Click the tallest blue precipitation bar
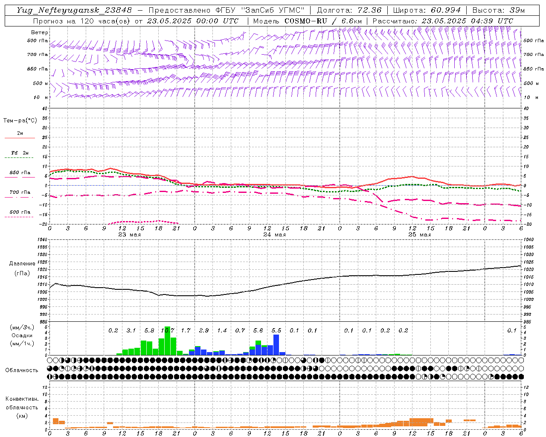 coord(276,345)
